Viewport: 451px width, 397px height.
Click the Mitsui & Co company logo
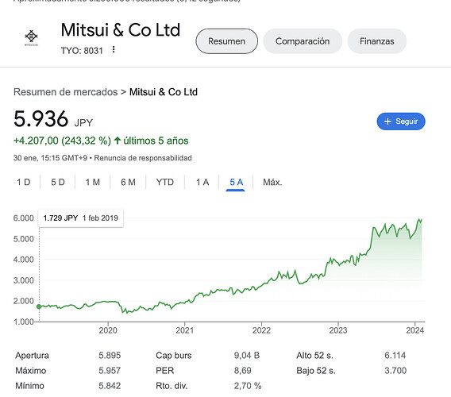pos(31,37)
